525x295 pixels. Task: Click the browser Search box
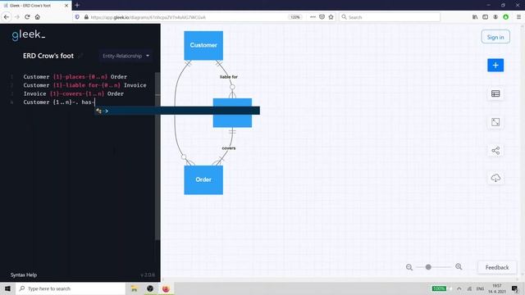coord(390,17)
